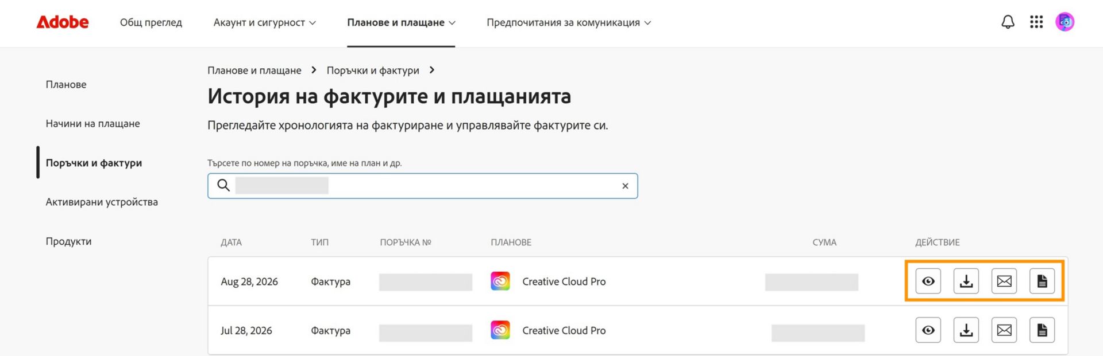Click Creative Cloud icon in Jul 28 row

500,330
